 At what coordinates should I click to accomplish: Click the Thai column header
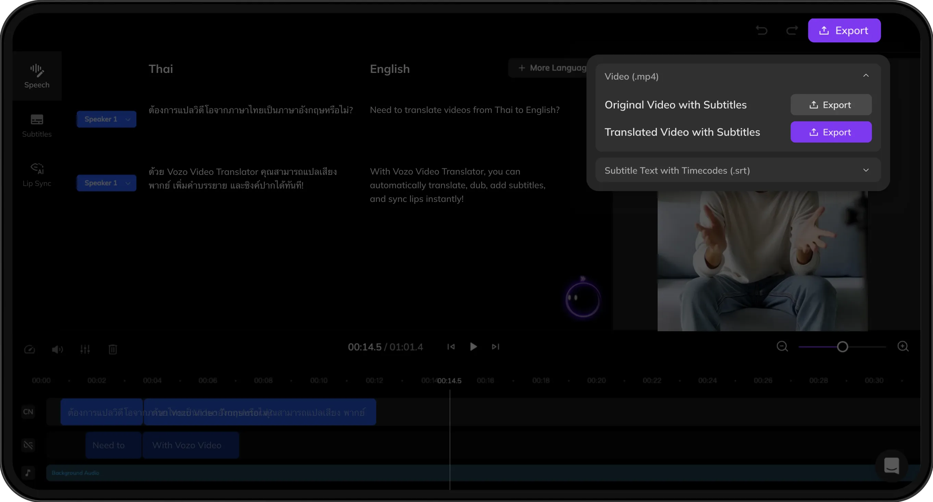(161, 69)
